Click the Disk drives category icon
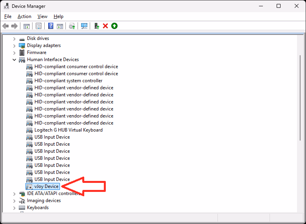The height and width of the screenshot is (224, 306). [x=22, y=39]
